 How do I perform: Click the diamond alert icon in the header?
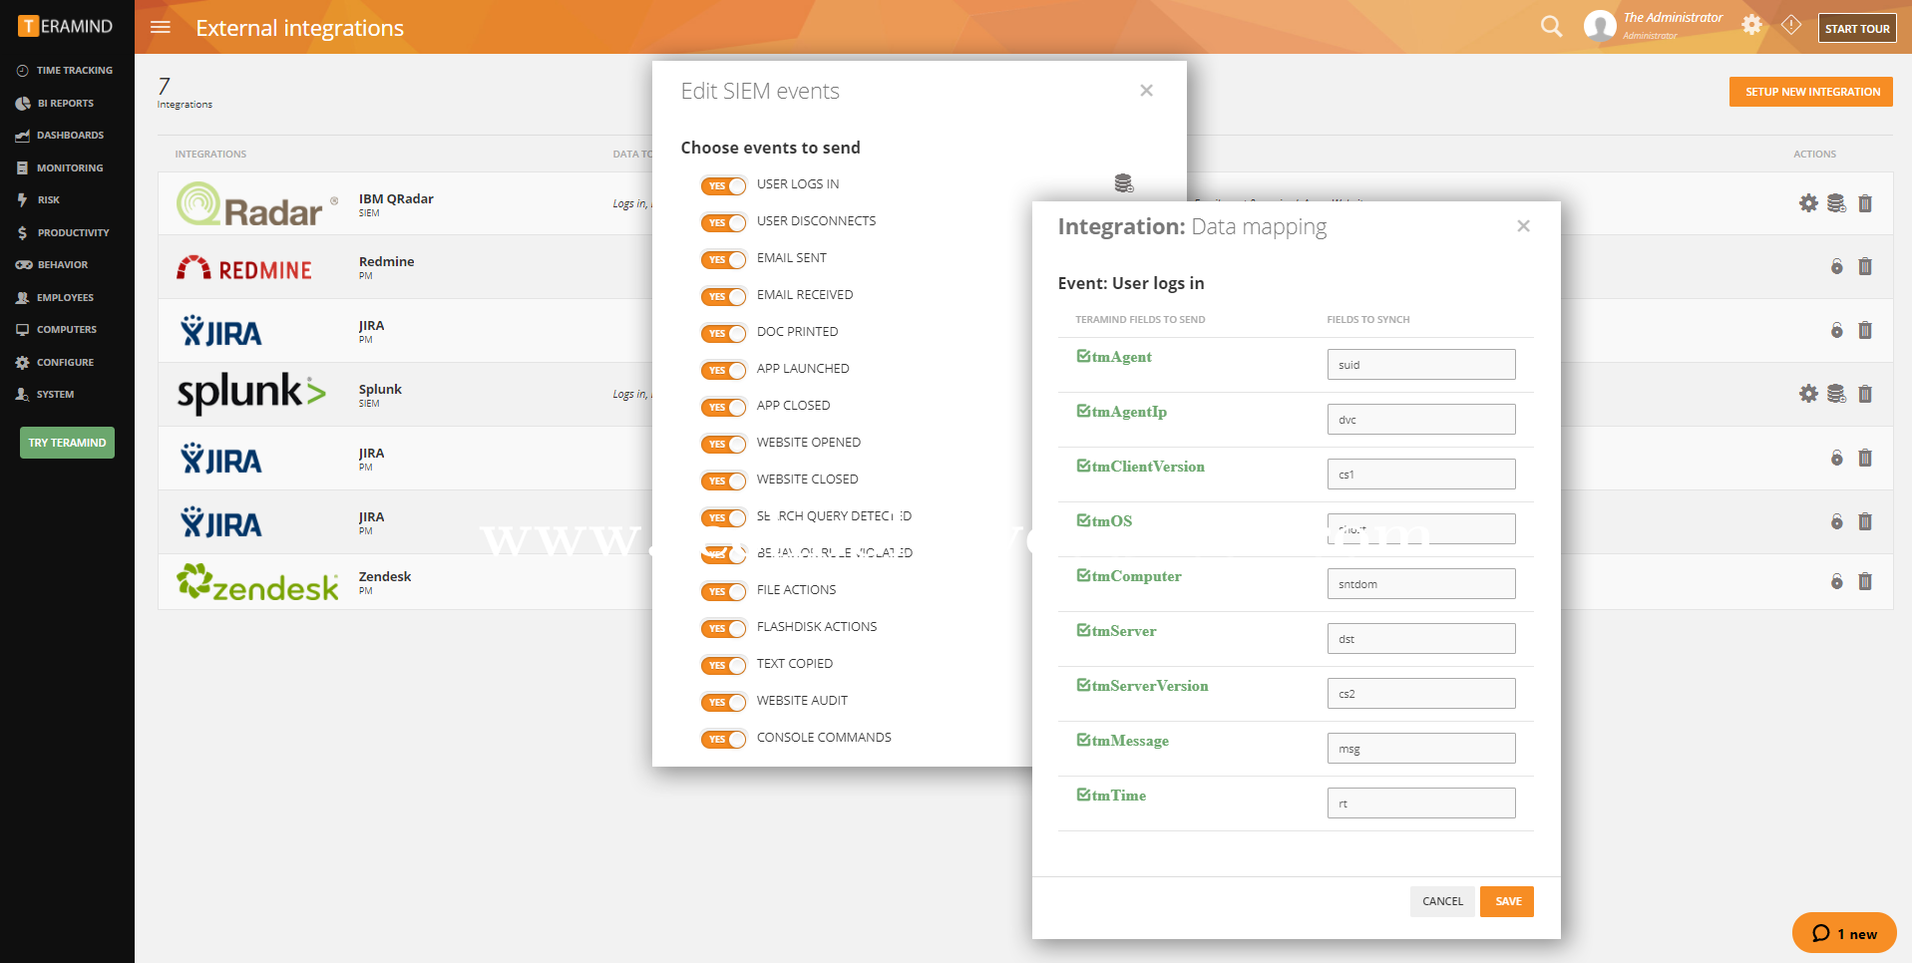1791,25
